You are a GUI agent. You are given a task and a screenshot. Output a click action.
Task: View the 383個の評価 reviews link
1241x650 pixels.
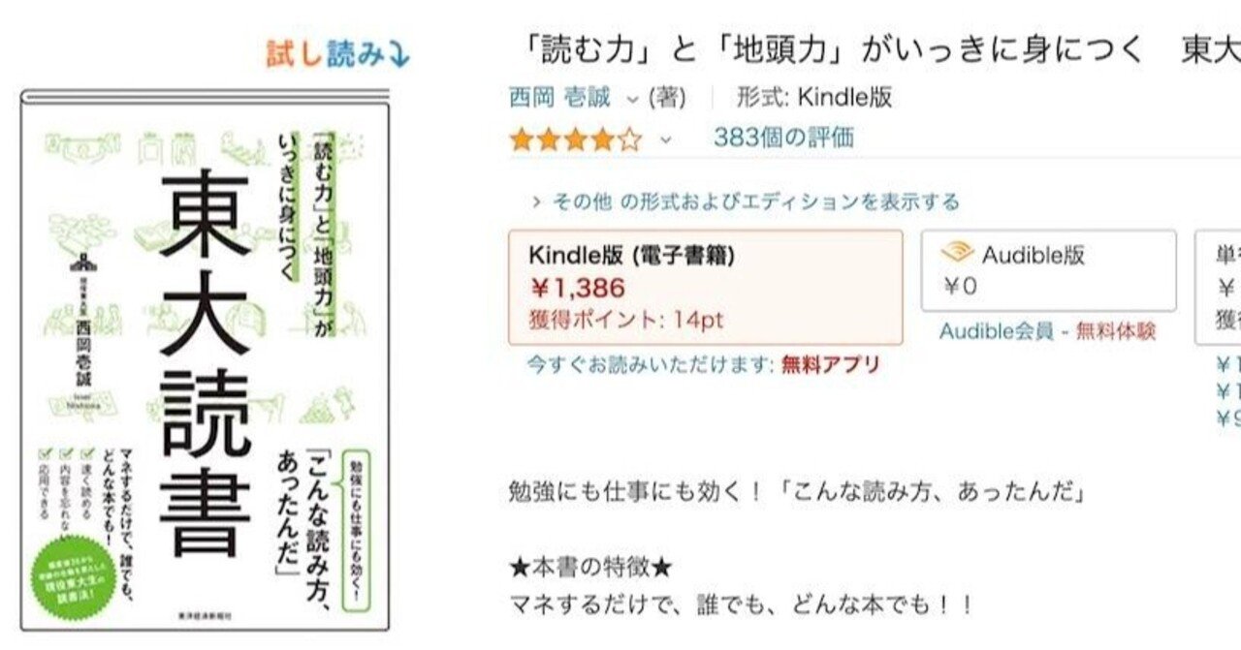coord(783,138)
